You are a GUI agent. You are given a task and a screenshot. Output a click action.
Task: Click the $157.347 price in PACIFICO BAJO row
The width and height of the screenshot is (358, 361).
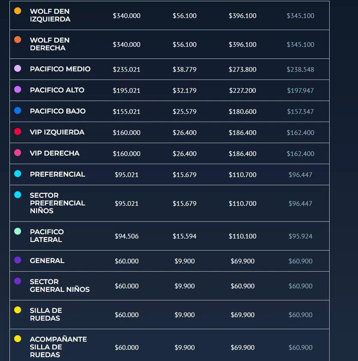click(300, 111)
